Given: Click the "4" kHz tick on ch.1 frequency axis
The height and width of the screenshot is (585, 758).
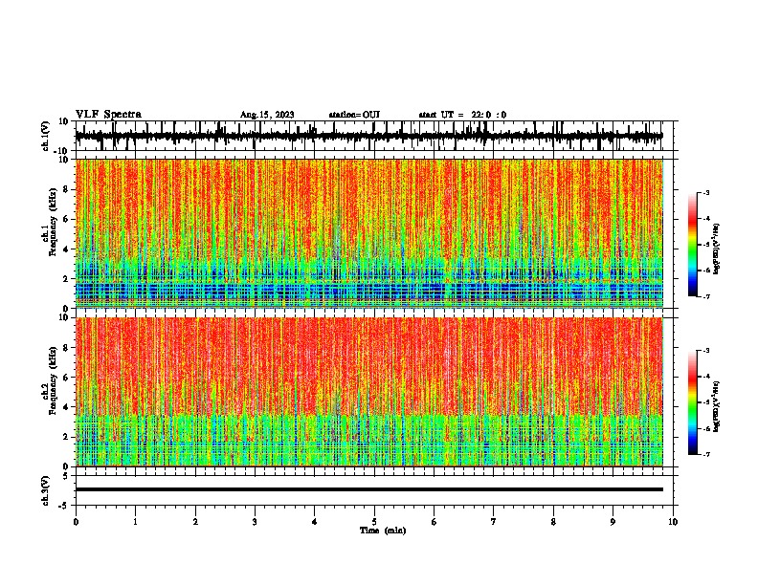Looking at the screenshot, I should click(x=66, y=249).
